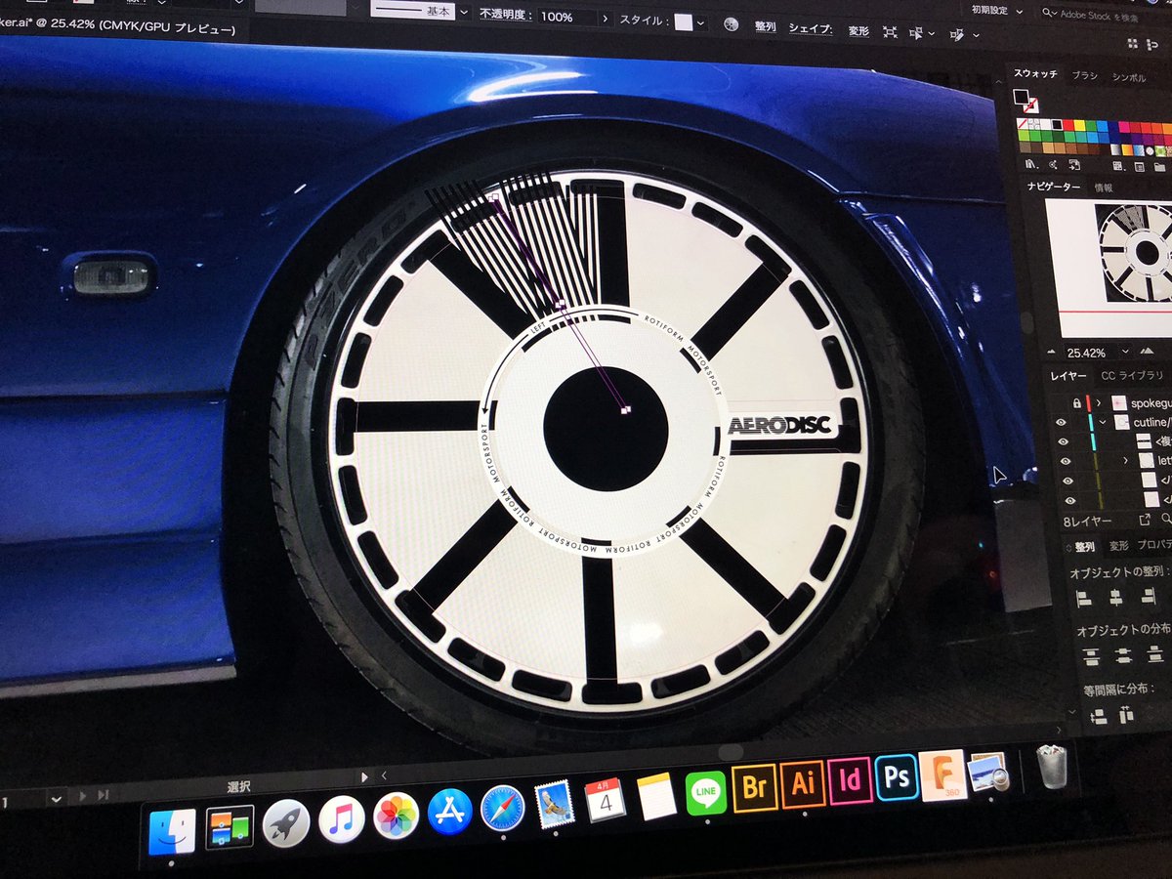1172x879 pixels.
Task: Open graphic style dropdown arrow
Action: tap(701, 22)
